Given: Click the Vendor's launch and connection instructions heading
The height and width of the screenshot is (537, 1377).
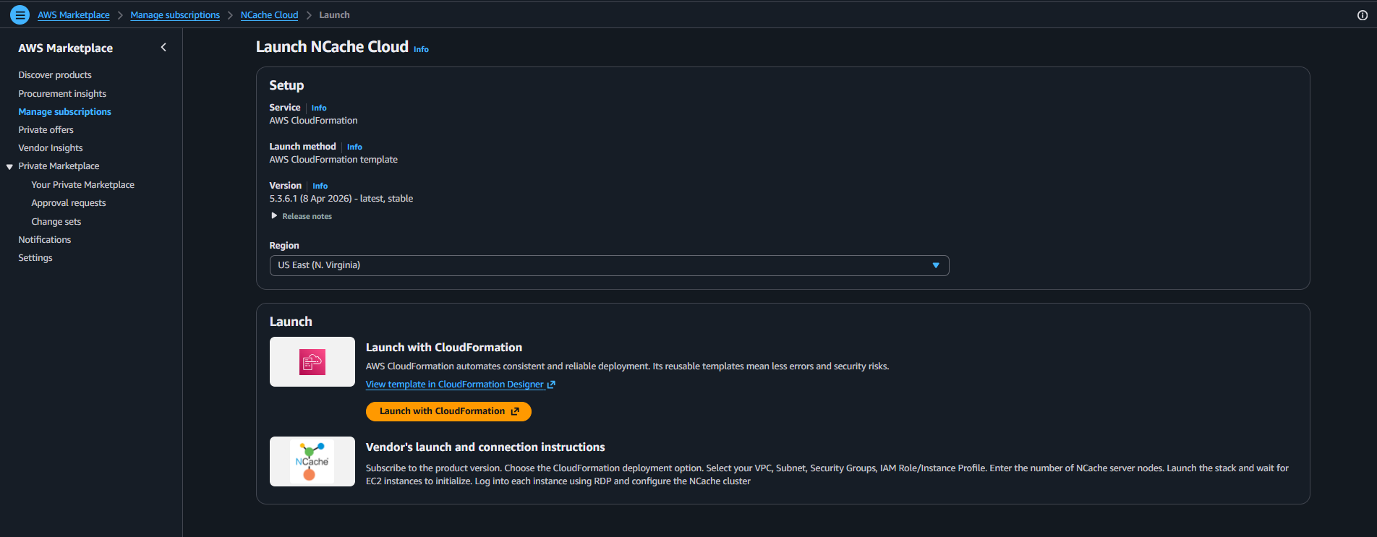Looking at the screenshot, I should point(485,447).
